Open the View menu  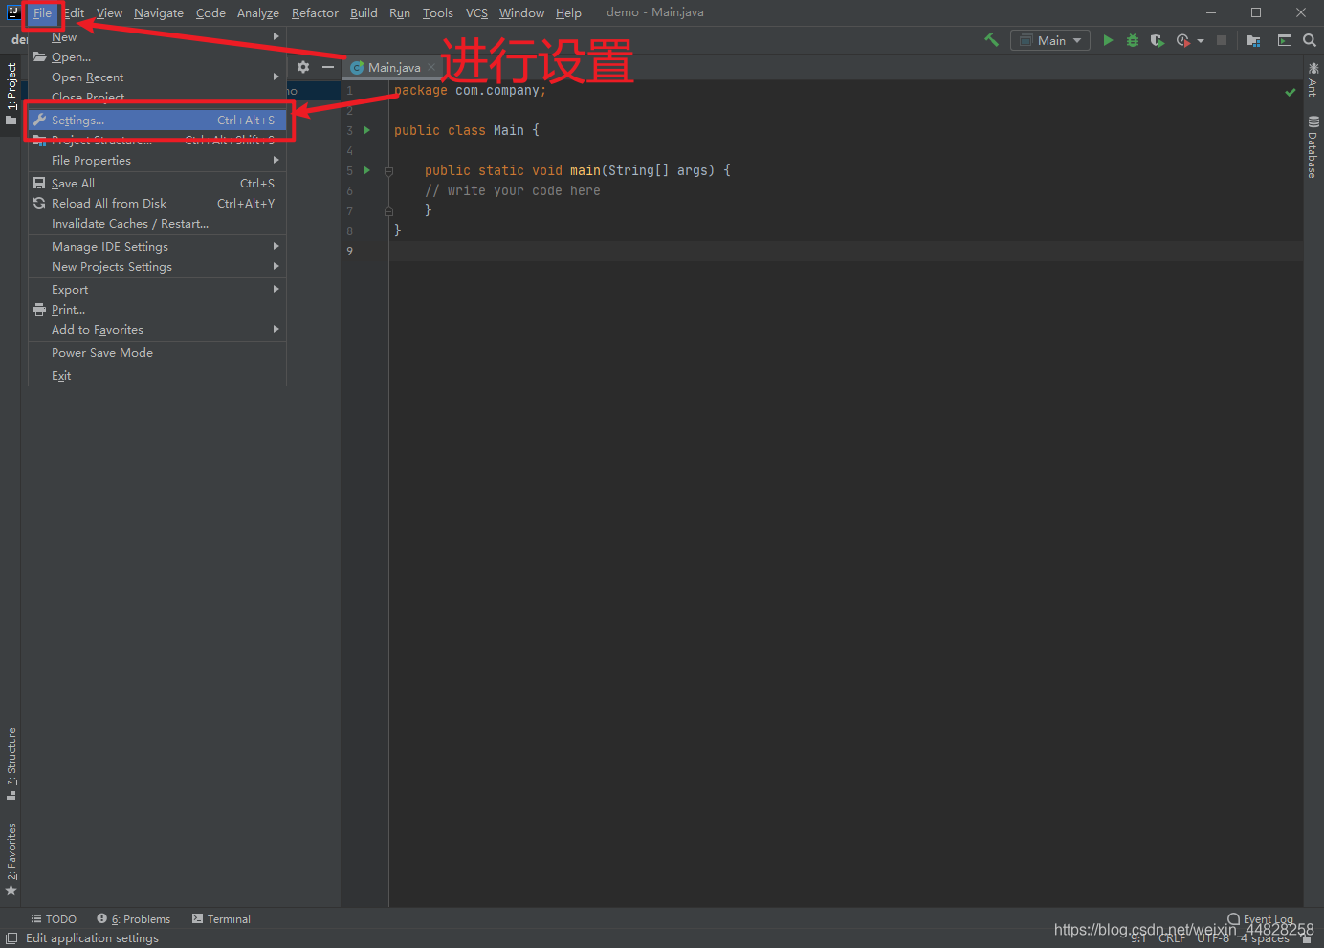tap(109, 13)
